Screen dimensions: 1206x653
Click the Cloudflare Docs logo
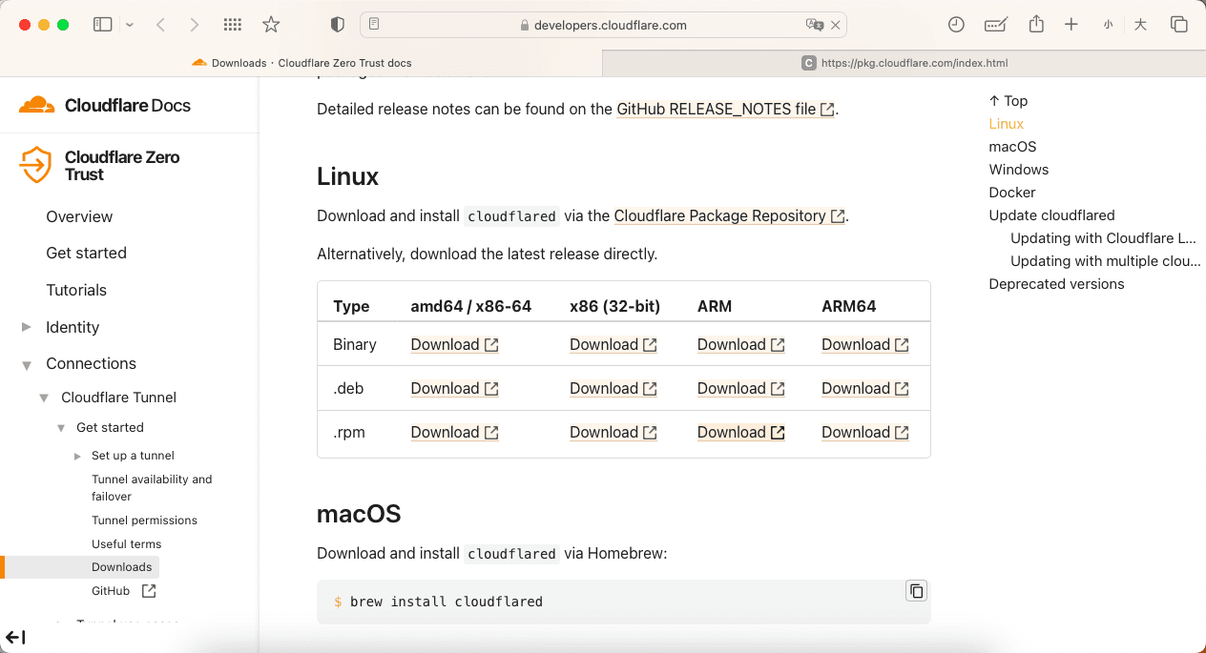105,106
